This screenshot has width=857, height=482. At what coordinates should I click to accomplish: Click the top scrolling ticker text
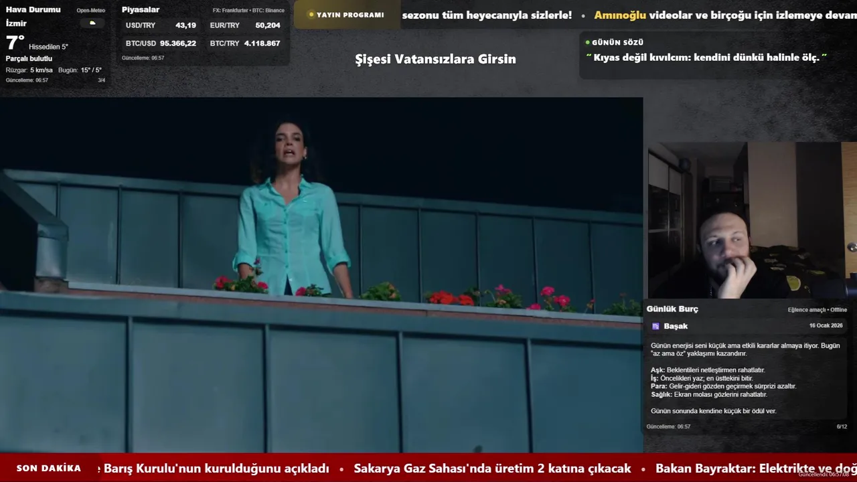[629, 15]
